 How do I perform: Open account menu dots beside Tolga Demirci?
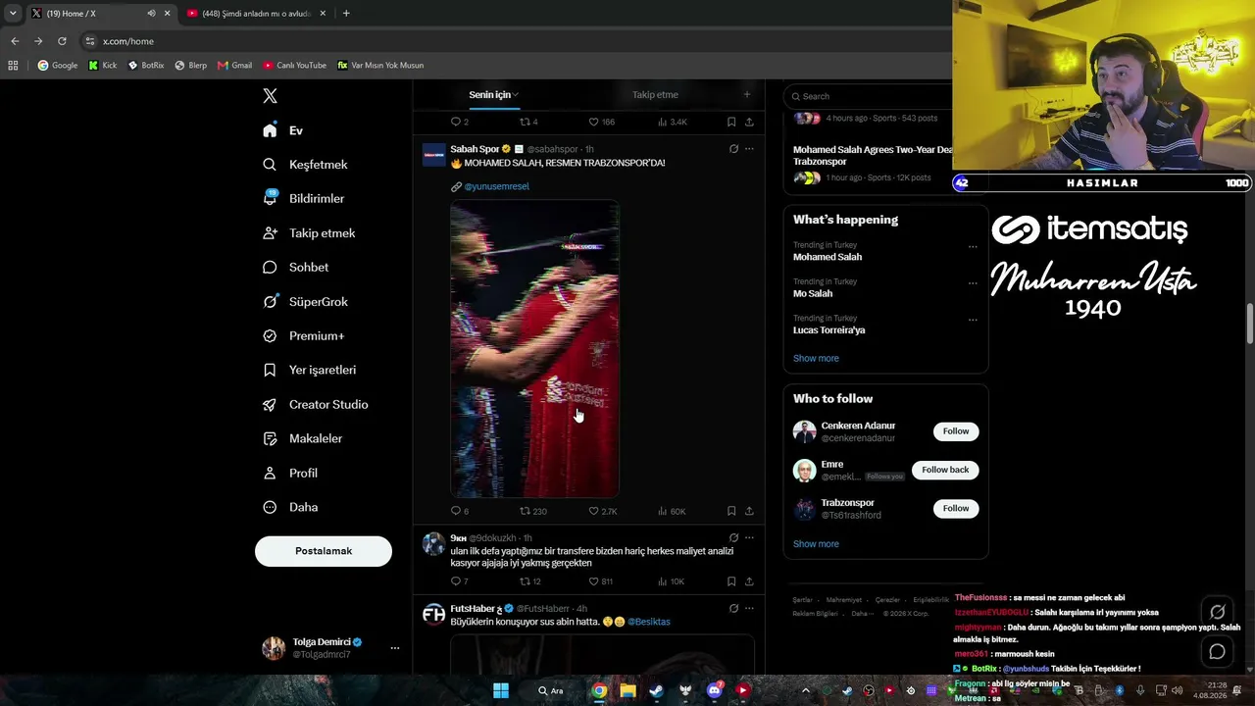click(x=395, y=648)
